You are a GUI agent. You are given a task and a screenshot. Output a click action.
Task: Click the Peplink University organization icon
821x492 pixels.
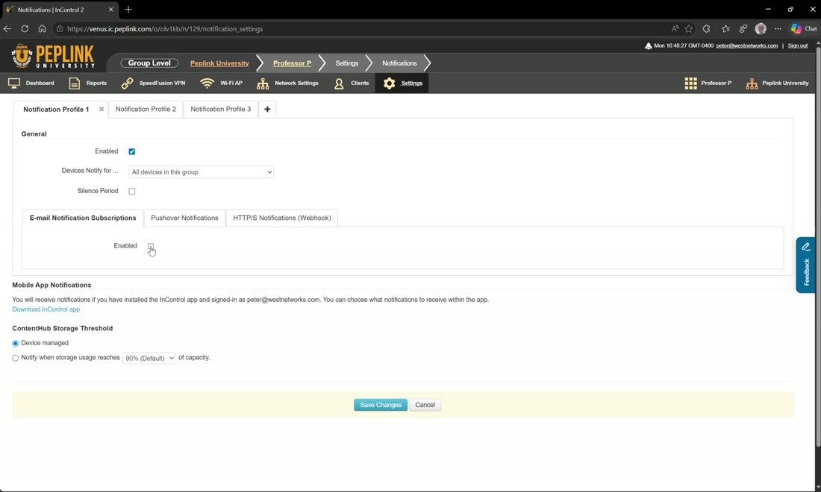tap(752, 83)
